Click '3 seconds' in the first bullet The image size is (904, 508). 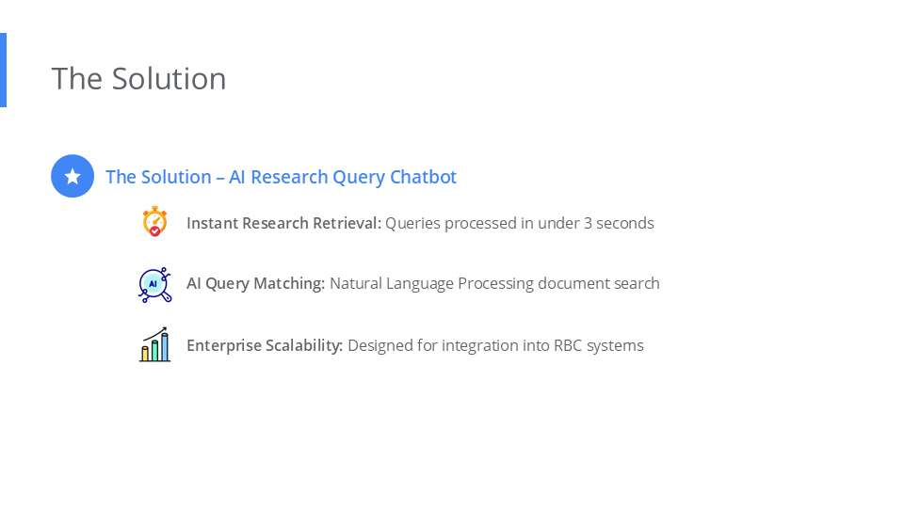621,223
